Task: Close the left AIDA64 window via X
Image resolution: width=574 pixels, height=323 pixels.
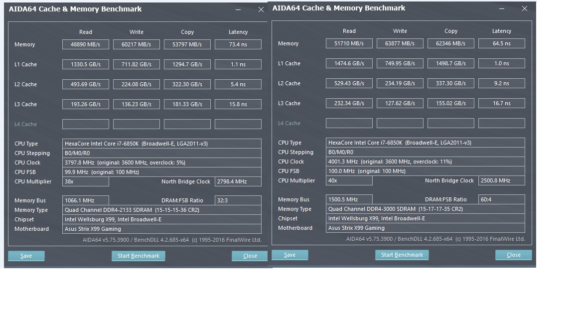Action: pos(261,9)
